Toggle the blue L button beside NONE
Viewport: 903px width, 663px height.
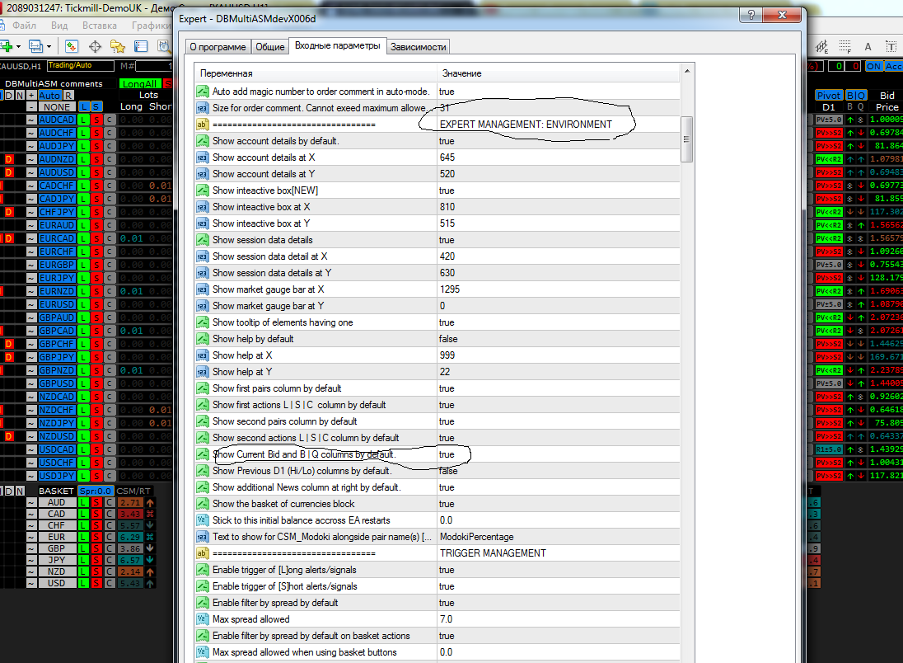(x=84, y=106)
